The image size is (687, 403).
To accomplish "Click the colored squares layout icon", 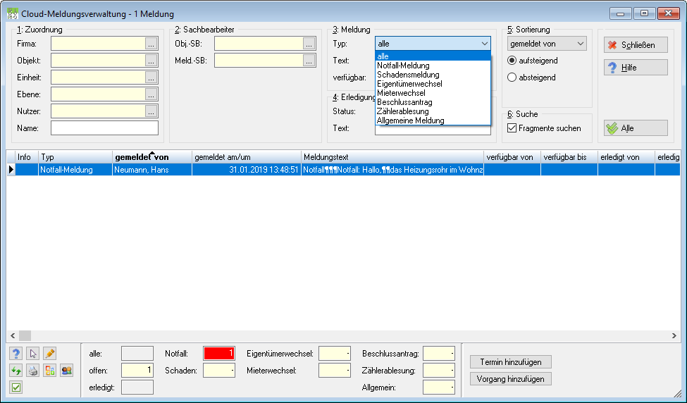I will point(49,371).
